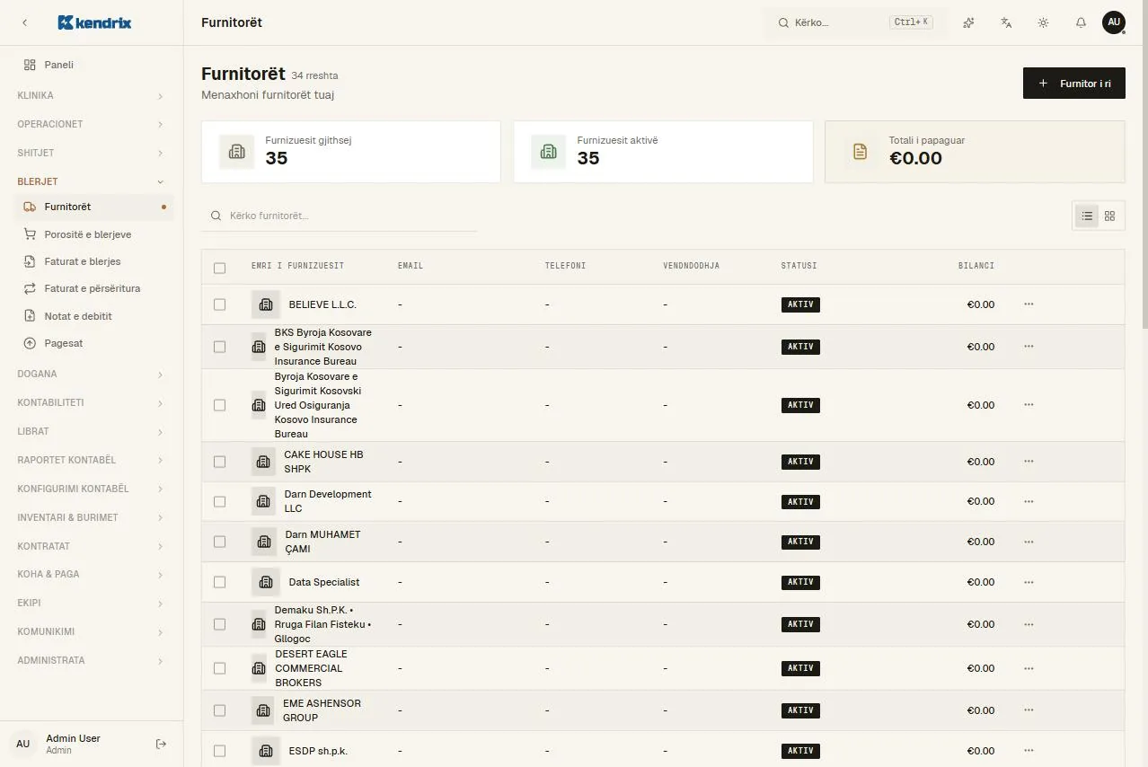Check the CAKE HOUSE HB SHPK row
Viewport: 1148px width, 767px height.
point(220,462)
